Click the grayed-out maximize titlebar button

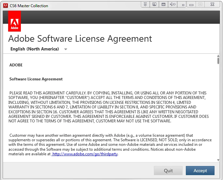(200, 4)
